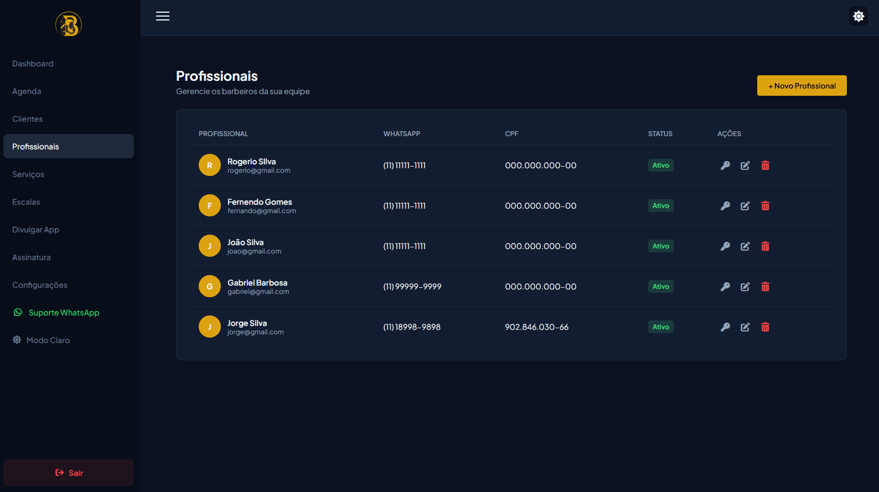Viewport: 879px width, 492px height.
Task: Open key icon for Jorge Silva
Action: coord(725,327)
